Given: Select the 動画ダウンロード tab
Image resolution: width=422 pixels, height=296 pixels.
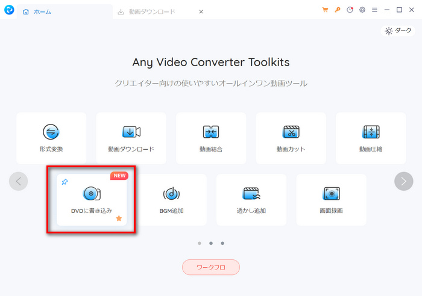Looking at the screenshot, I should tap(152, 12).
